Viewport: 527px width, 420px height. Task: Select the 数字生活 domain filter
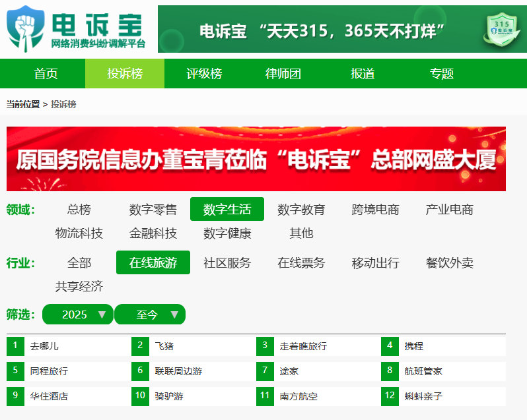tap(227, 209)
